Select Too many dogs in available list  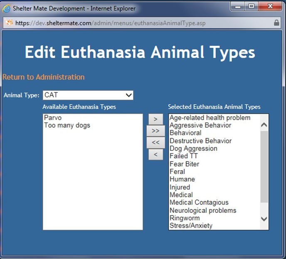67,125
